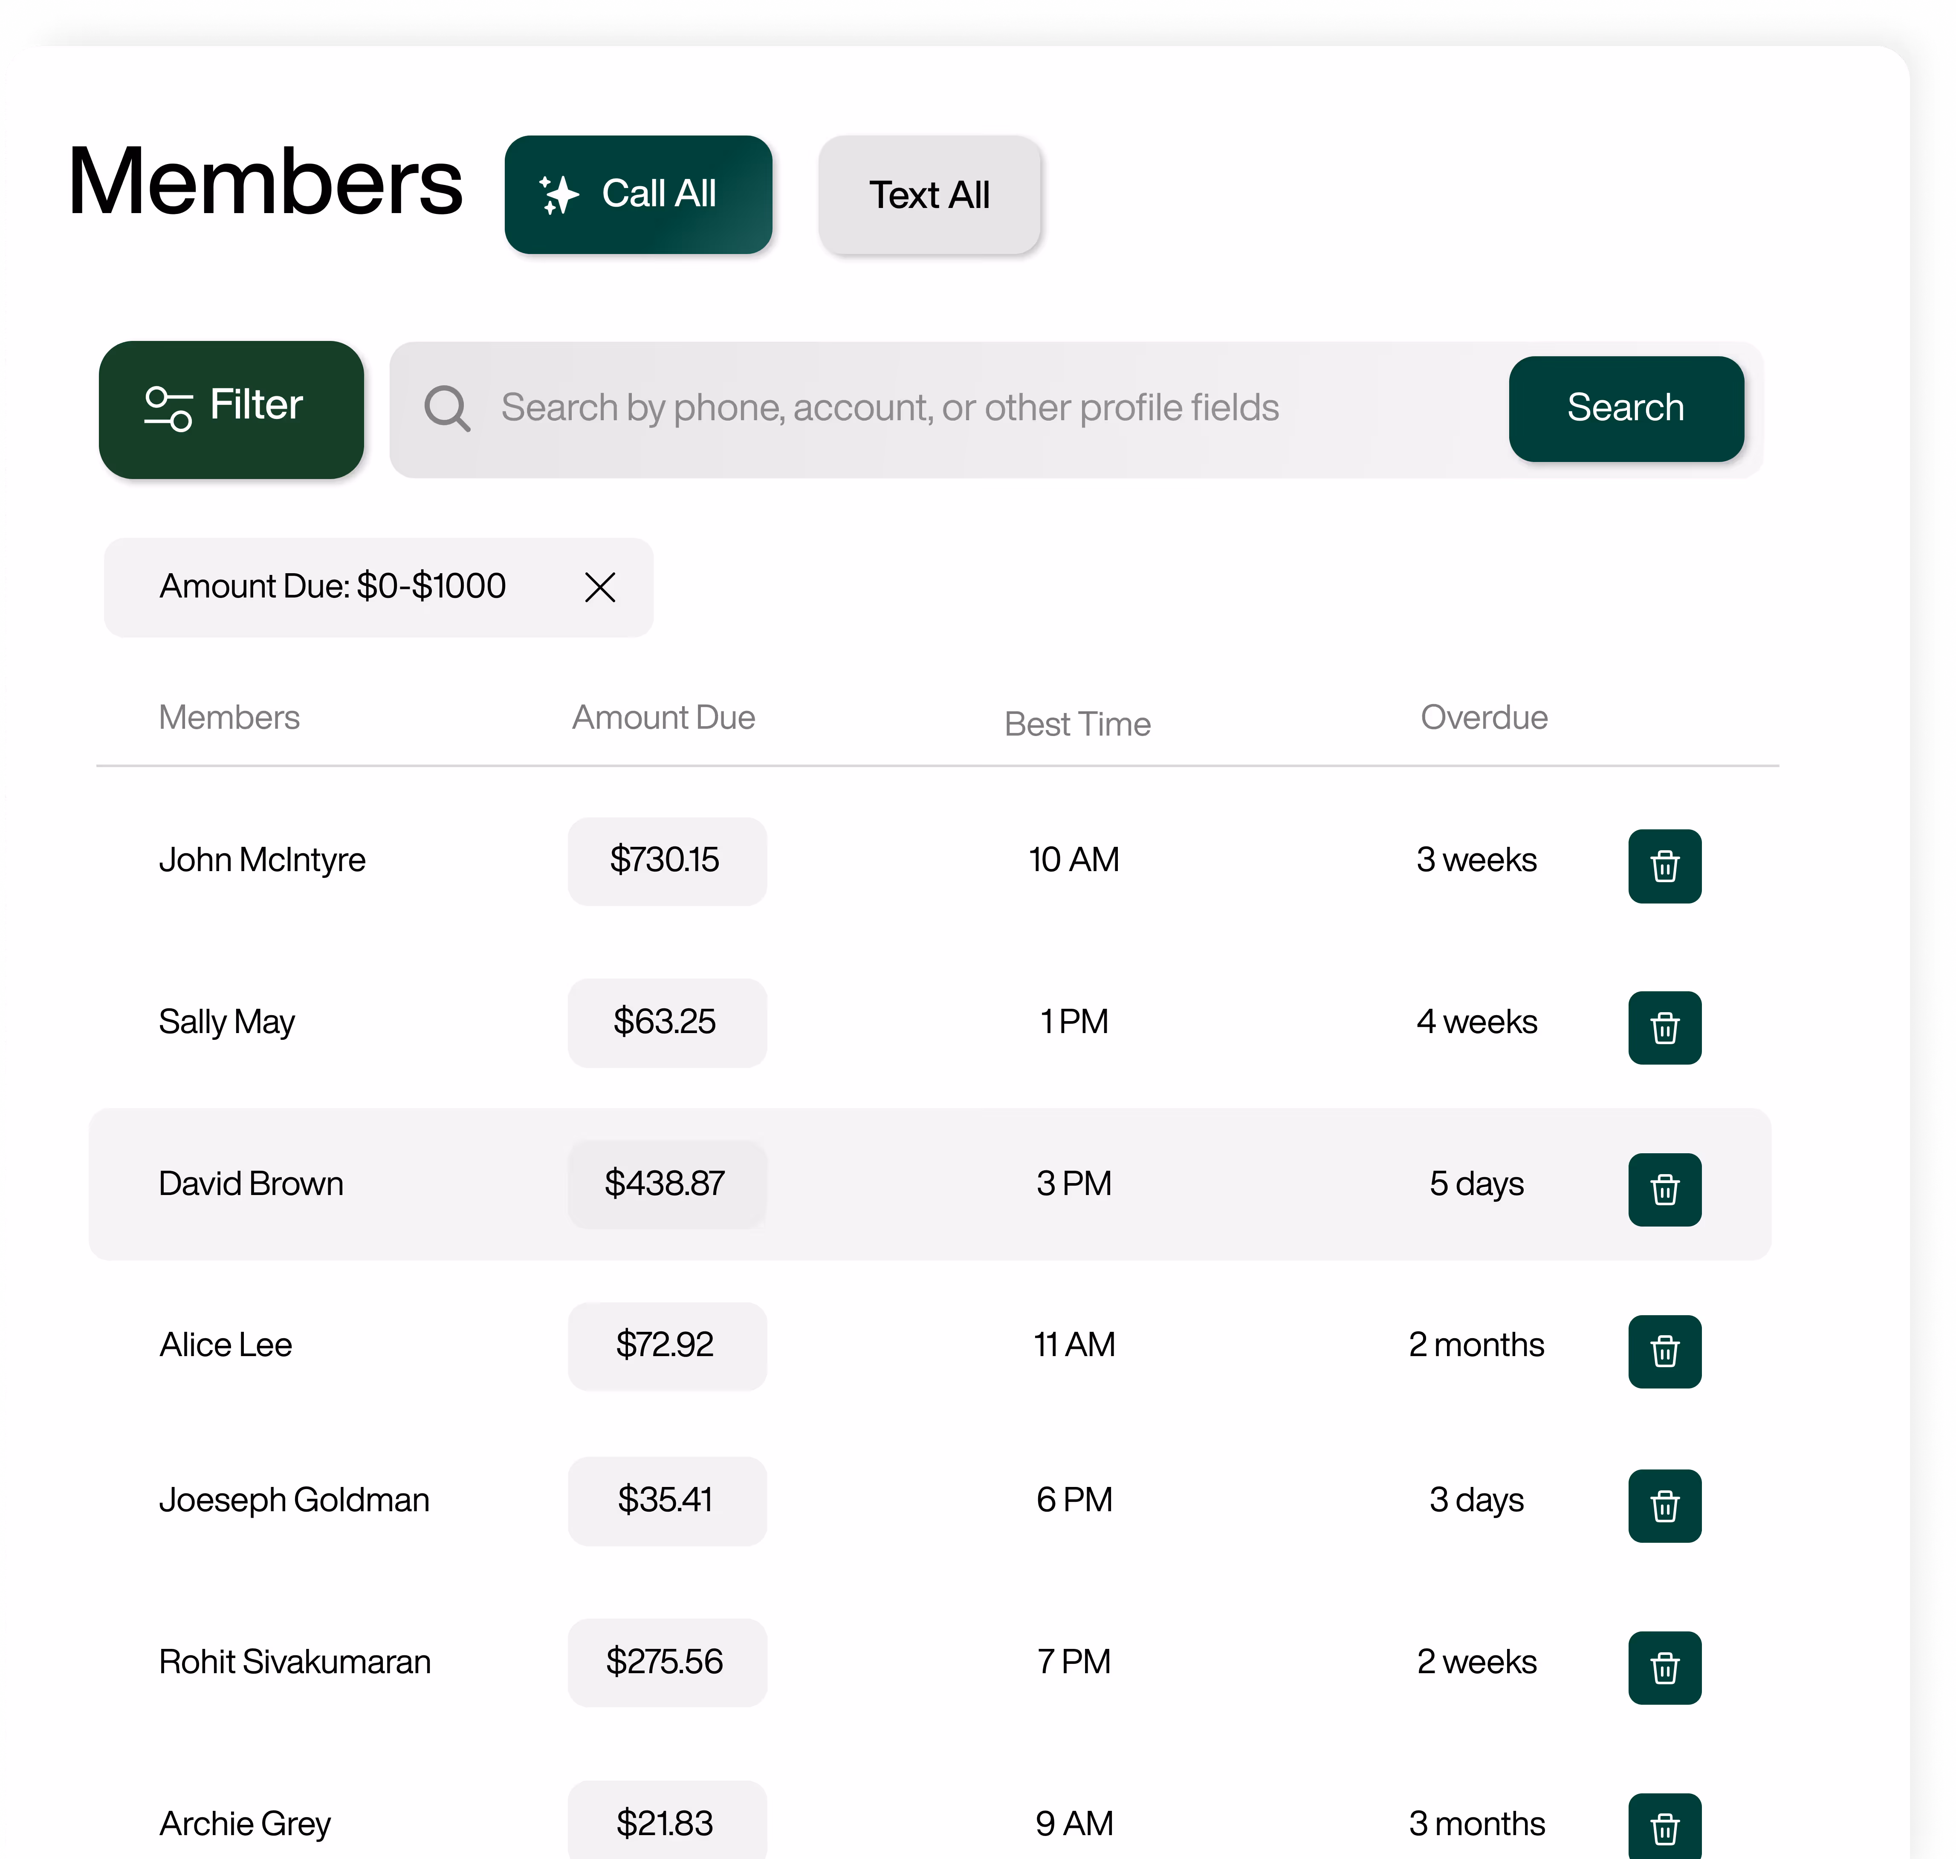Open the Filter options
Image resolution: width=1956 pixels, height=1859 pixels.
pyautogui.click(x=231, y=409)
